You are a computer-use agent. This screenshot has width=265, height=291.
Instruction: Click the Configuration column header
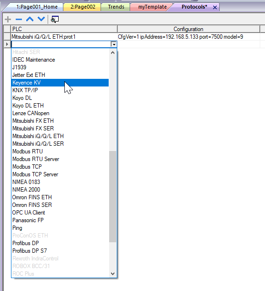(189, 29)
